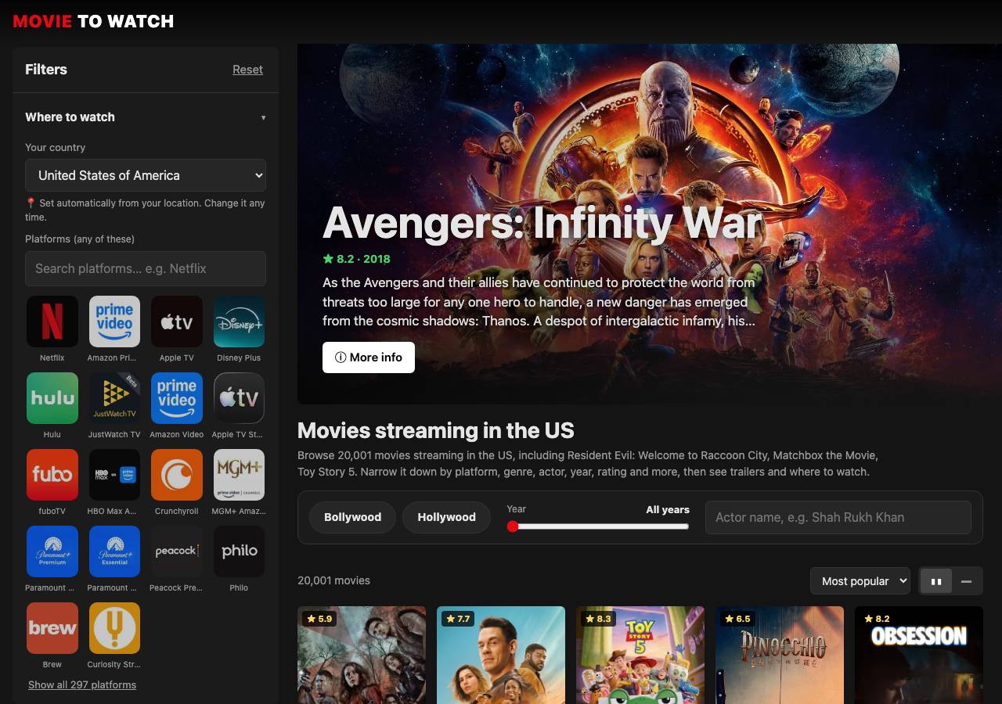The image size is (1002, 704).
Task: Pick the Brew platform icon
Action: [52, 628]
